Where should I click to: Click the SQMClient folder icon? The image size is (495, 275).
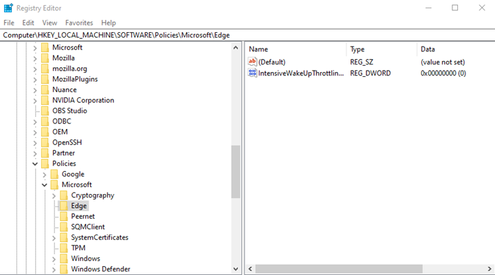[x=64, y=227]
